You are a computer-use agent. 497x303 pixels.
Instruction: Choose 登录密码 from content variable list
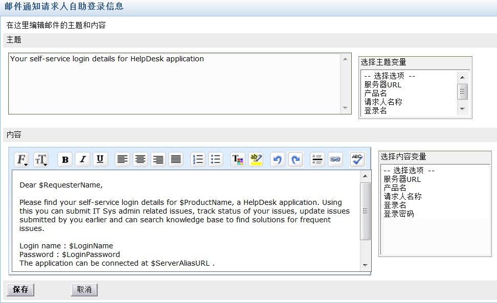coord(398,214)
